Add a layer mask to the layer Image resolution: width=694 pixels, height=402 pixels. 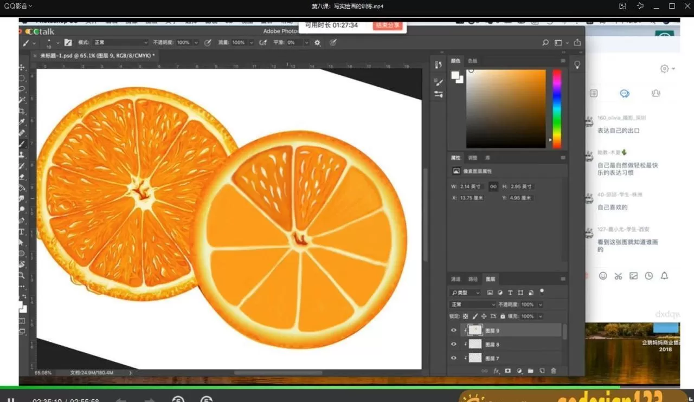[x=508, y=371]
